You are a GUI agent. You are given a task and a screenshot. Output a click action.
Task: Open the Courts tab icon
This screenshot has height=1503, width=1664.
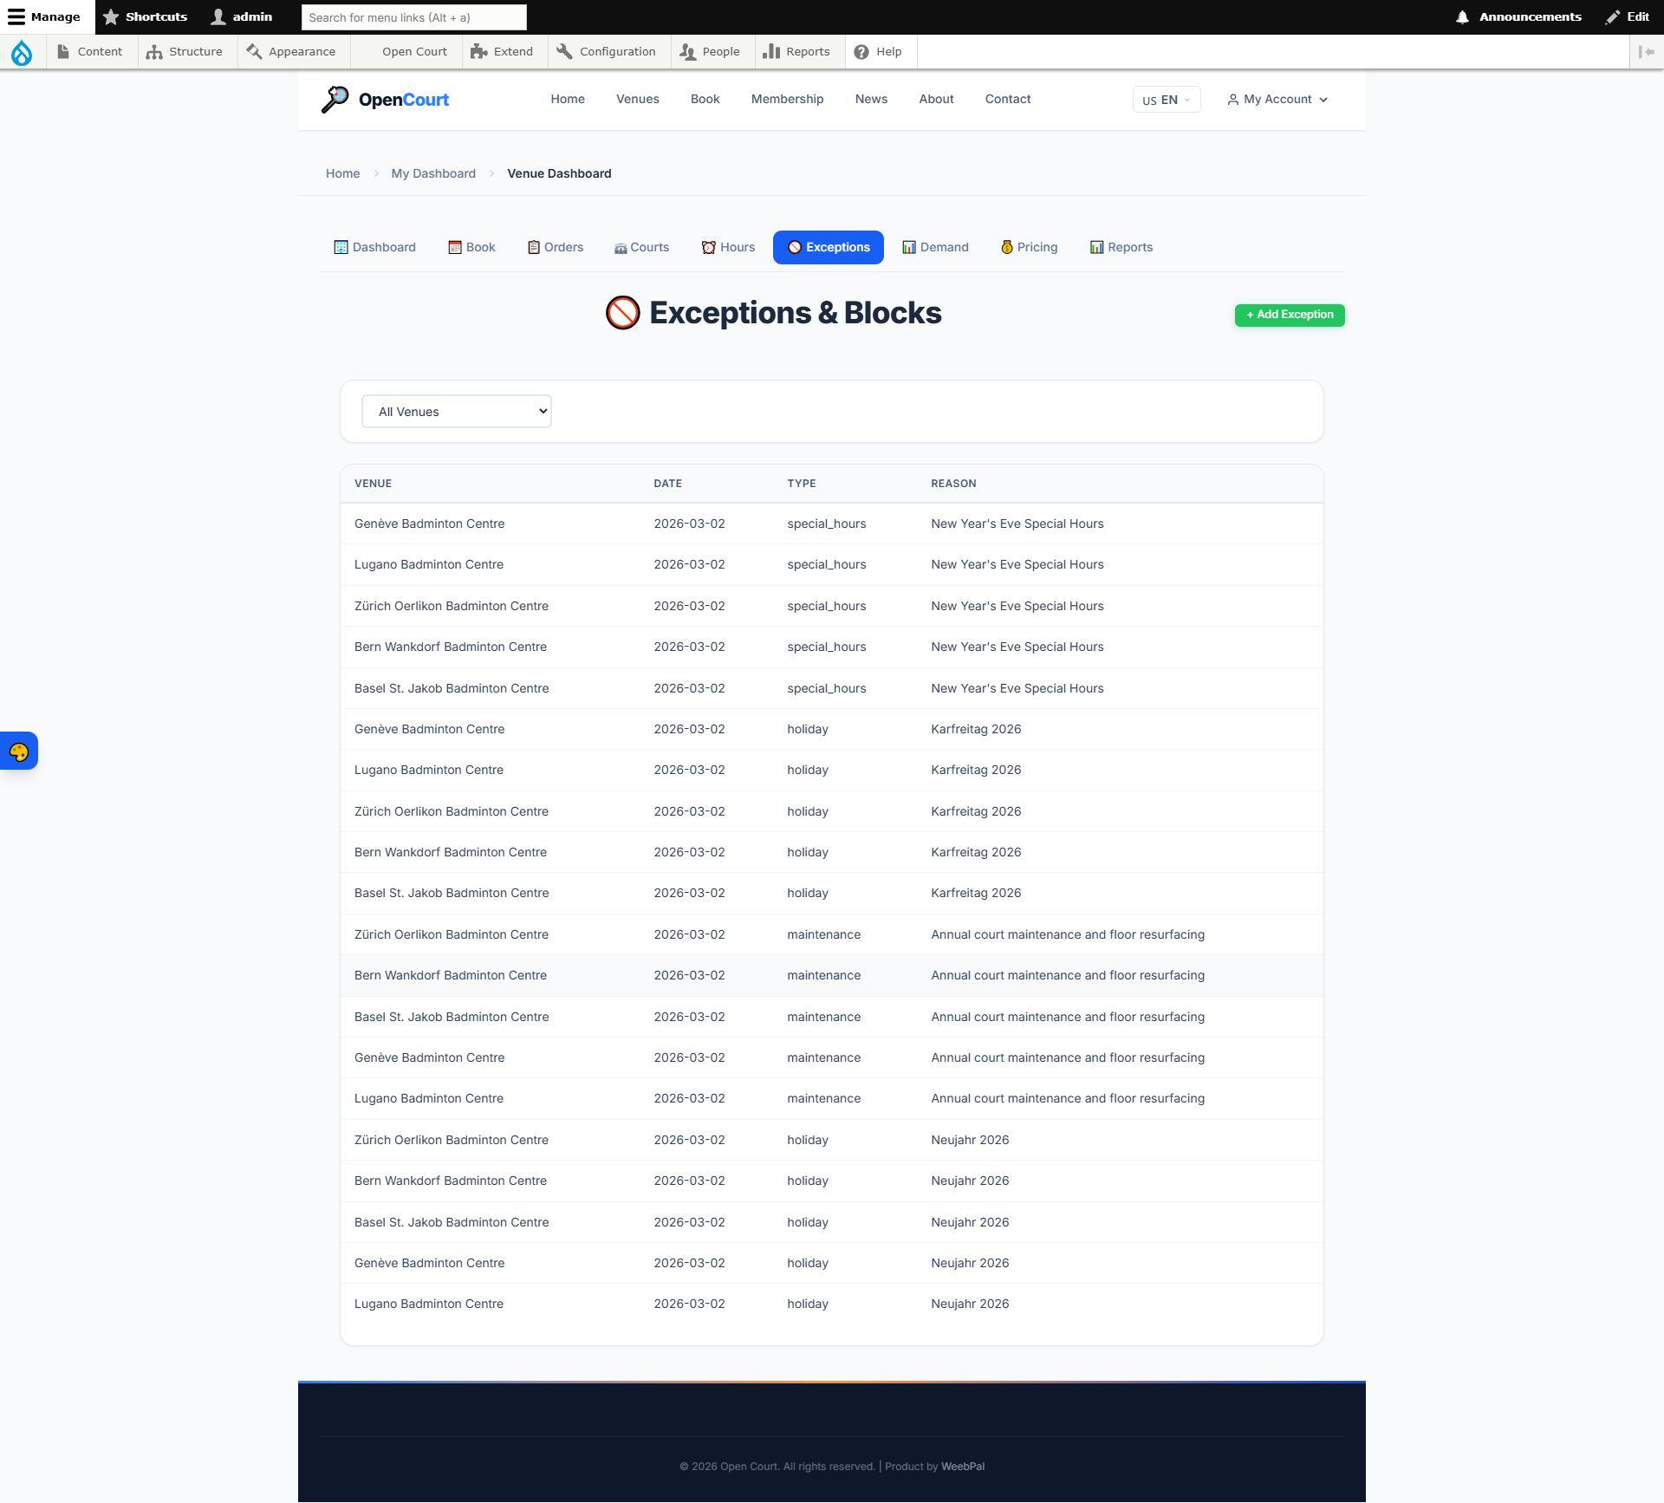[x=621, y=248]
